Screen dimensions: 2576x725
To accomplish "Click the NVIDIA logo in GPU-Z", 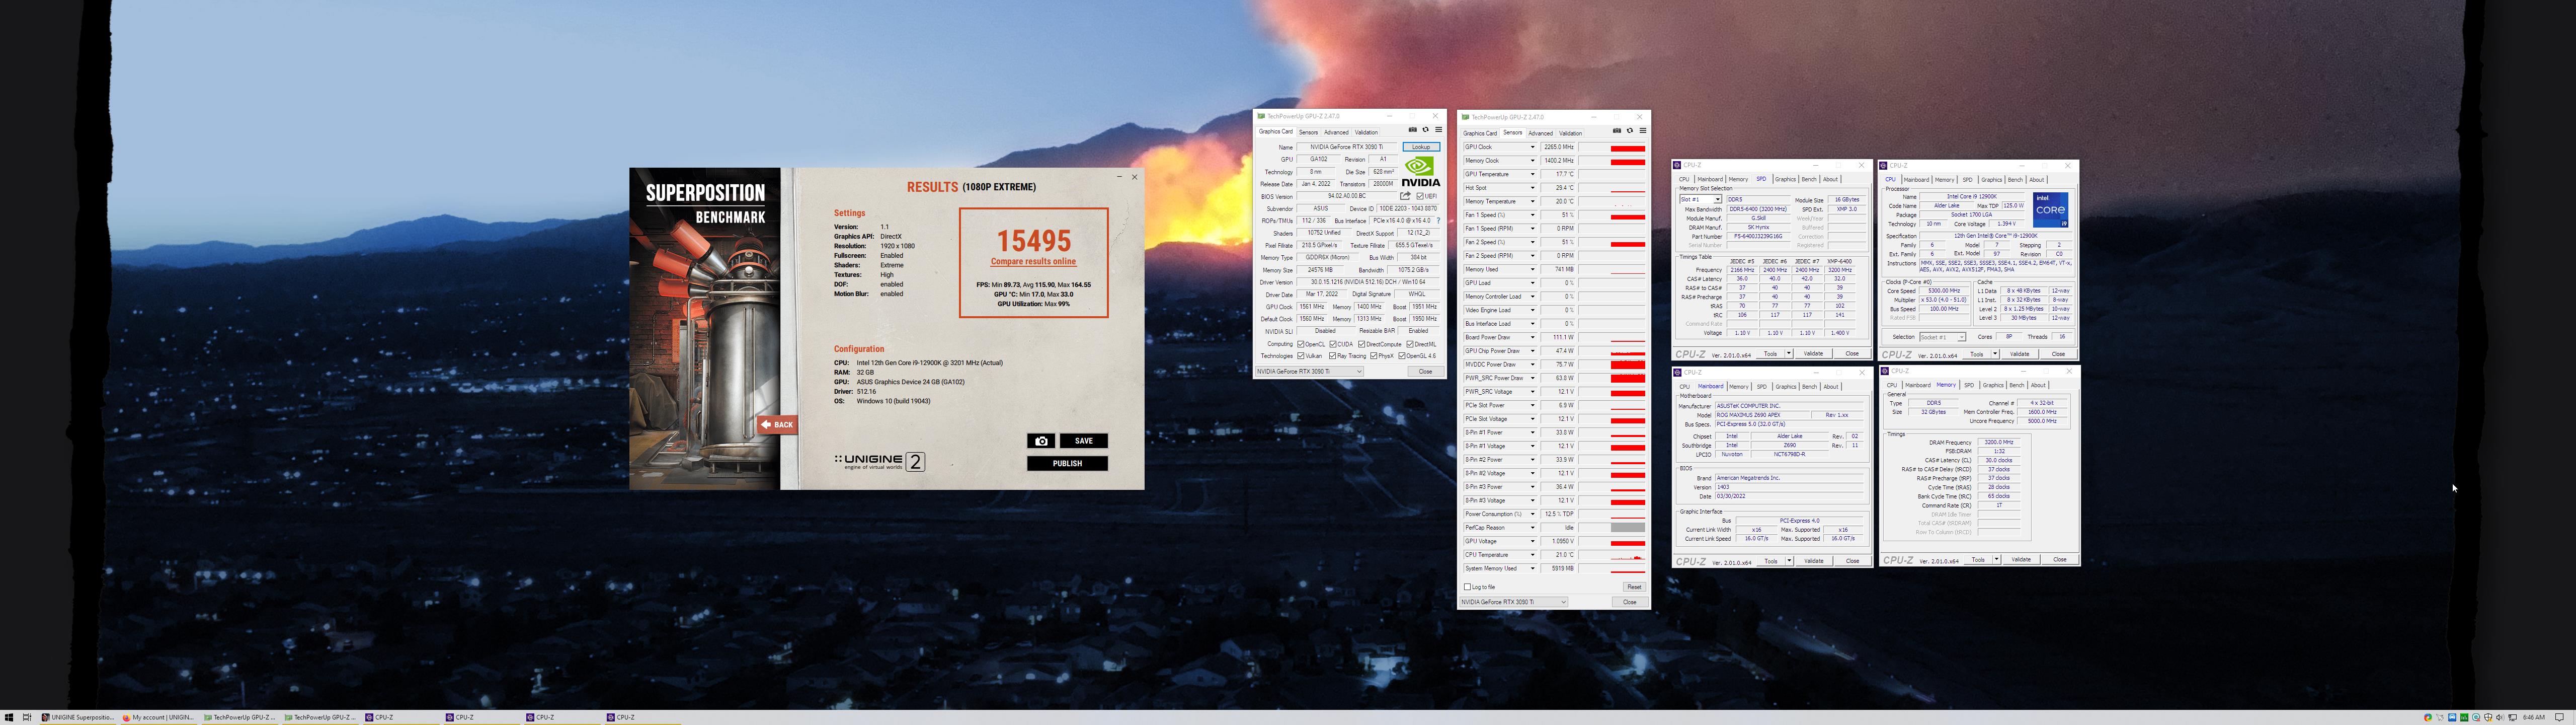I will pos(1420,171).
